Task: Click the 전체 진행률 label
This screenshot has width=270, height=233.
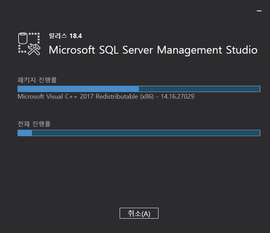Action: click(34, 124)
